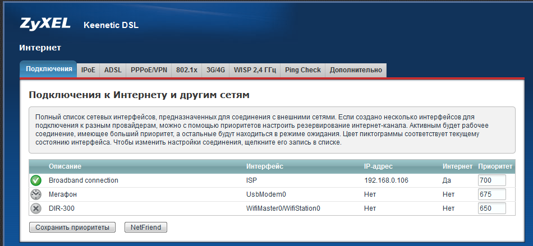Open the Мегафон connection entry

62,194
